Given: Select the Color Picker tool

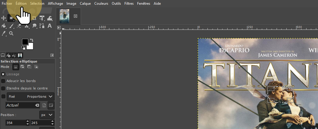Looking at the screenshot, I should coord(4,34).
